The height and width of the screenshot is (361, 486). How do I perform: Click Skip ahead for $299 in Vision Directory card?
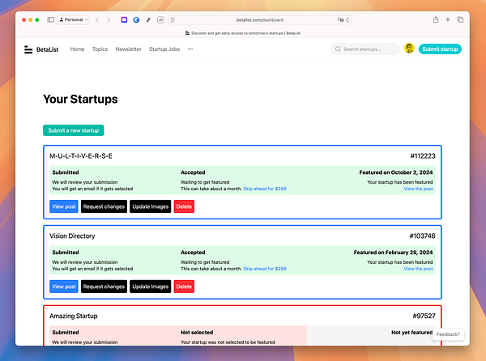pos(265,269)
